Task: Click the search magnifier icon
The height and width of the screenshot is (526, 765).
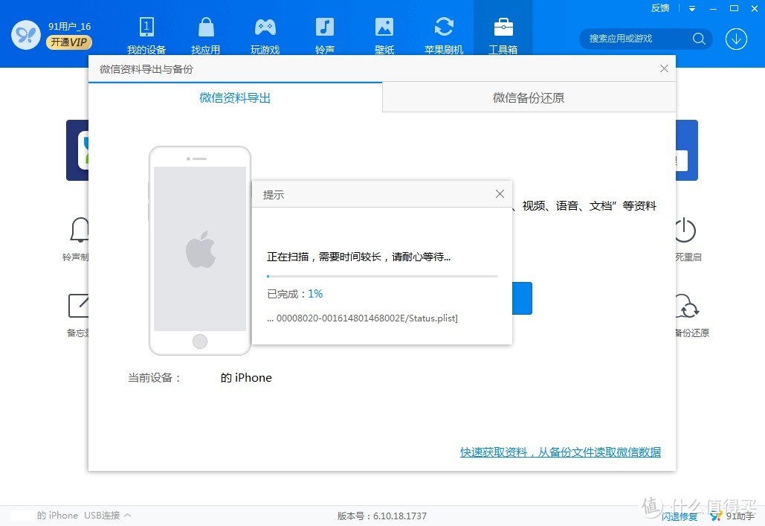Action: point(699,39)
